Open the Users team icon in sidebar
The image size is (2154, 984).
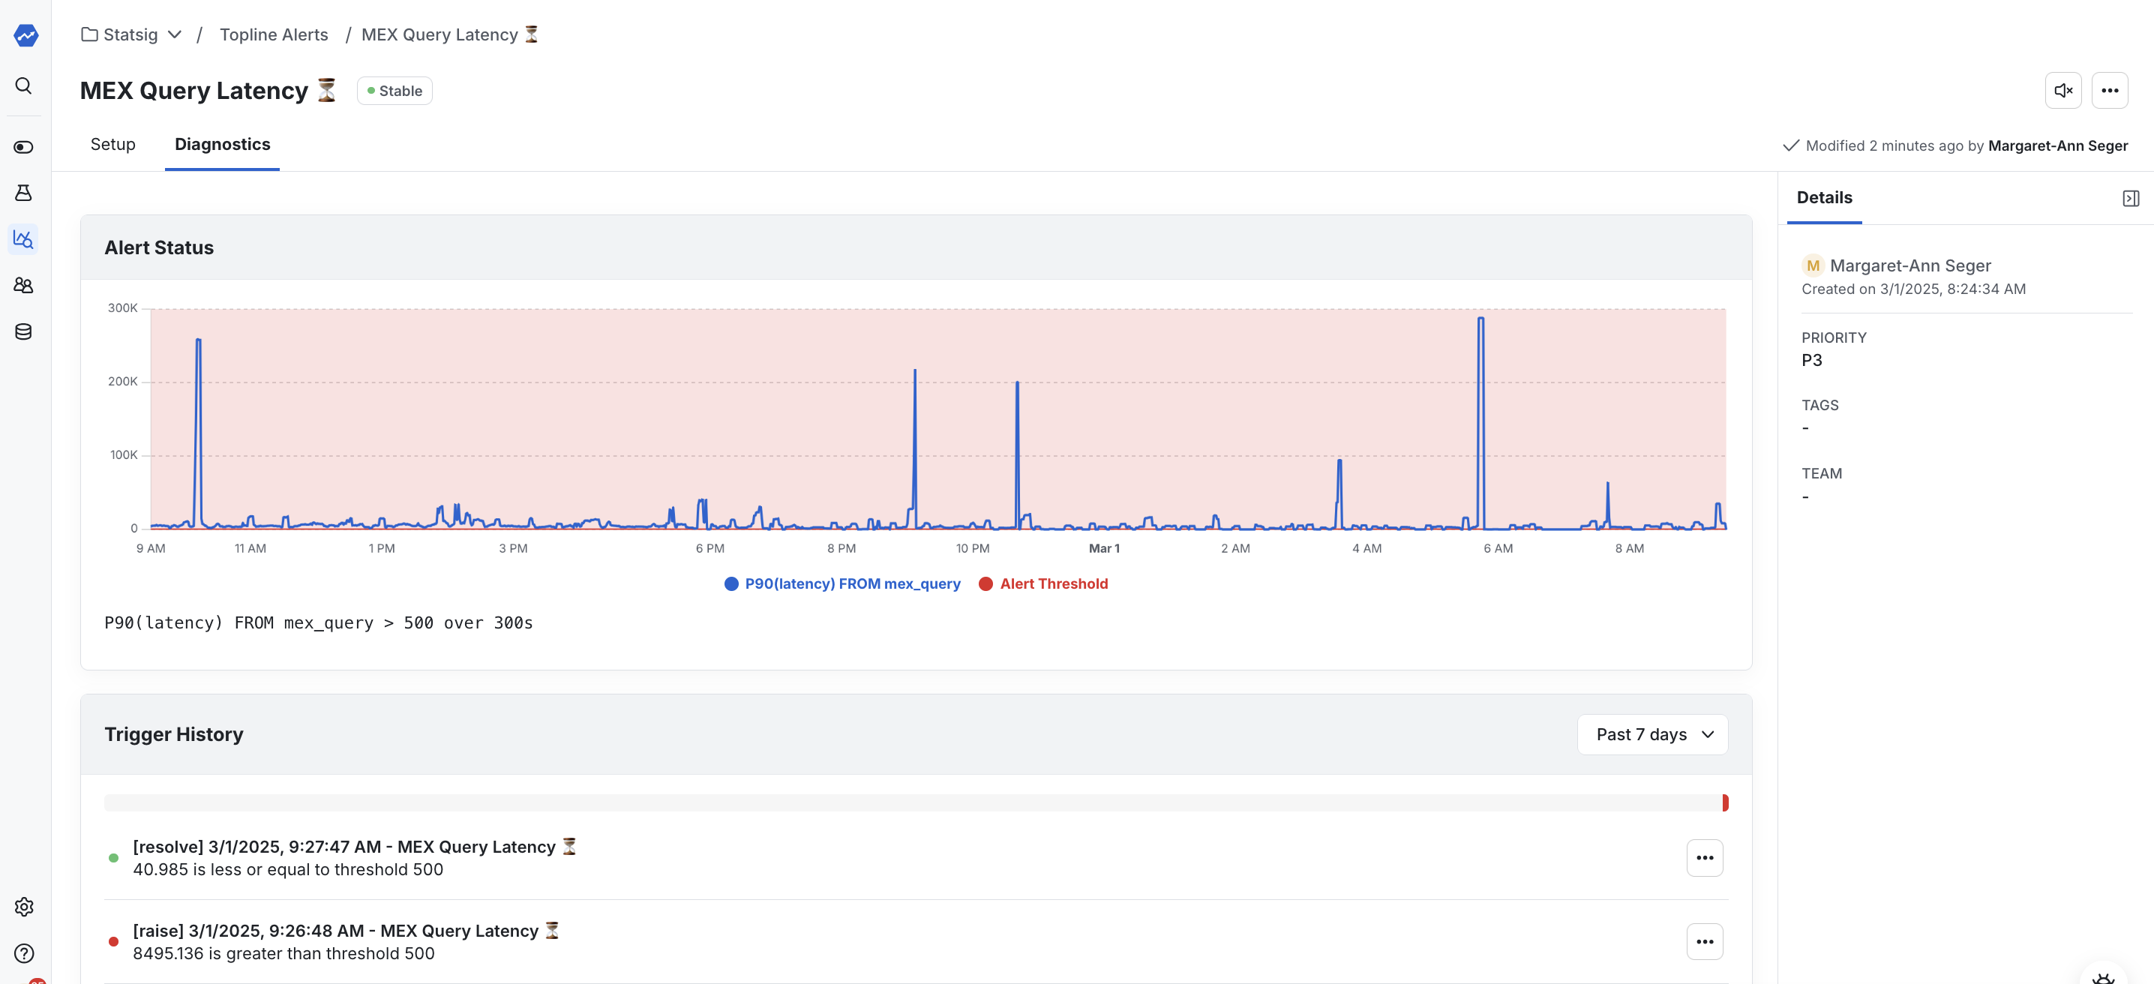pos(23,285)
